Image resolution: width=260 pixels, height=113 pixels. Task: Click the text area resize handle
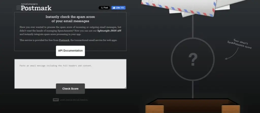tap(125, 87)
